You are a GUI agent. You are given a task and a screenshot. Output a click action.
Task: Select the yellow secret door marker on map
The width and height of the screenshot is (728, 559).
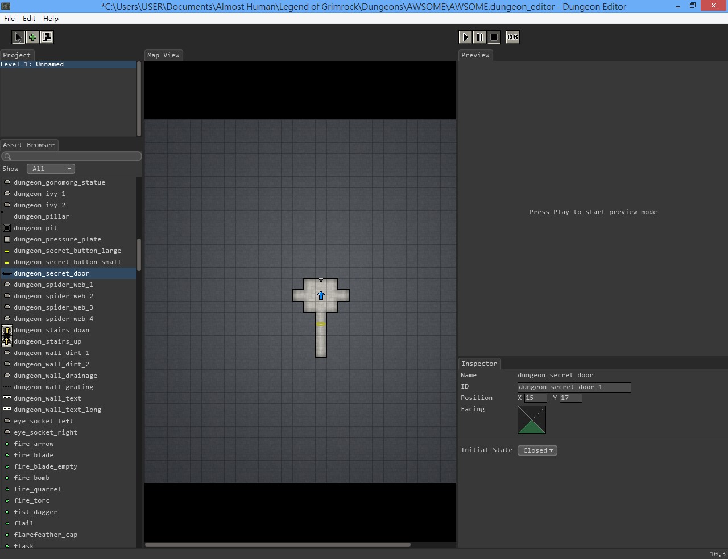(321, 324)
